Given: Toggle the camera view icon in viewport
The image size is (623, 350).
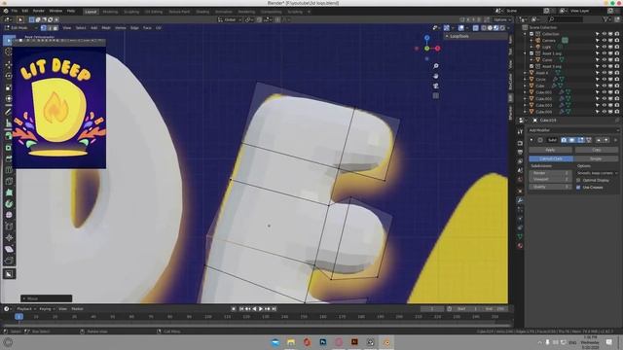Looking at the screenshot, I should pos(436,87).
